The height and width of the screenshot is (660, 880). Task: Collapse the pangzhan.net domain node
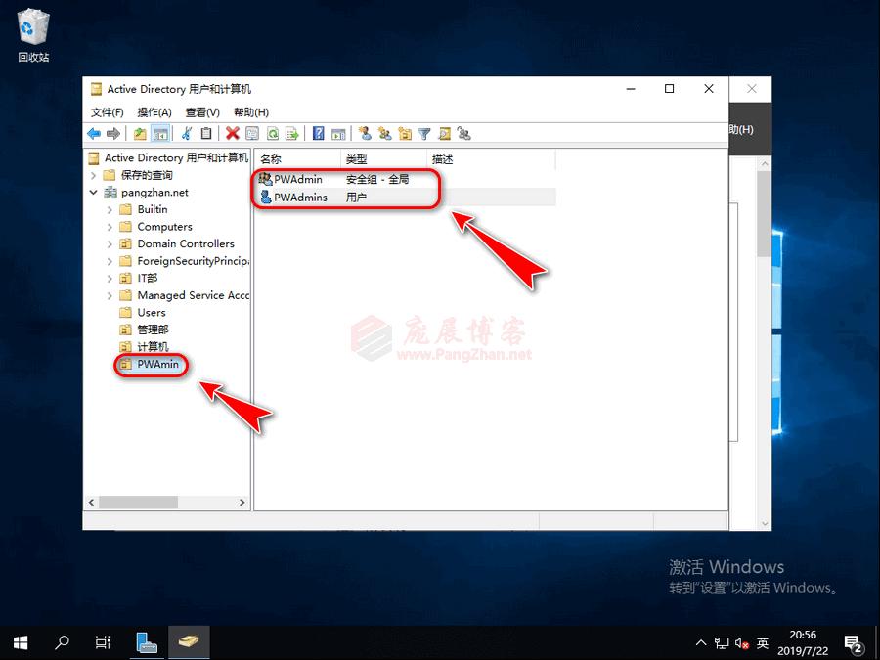point(93,192)
